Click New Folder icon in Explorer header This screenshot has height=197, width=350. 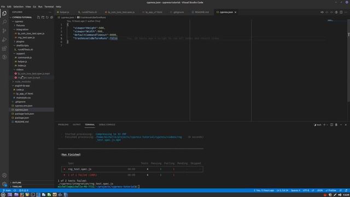(43, 17)
